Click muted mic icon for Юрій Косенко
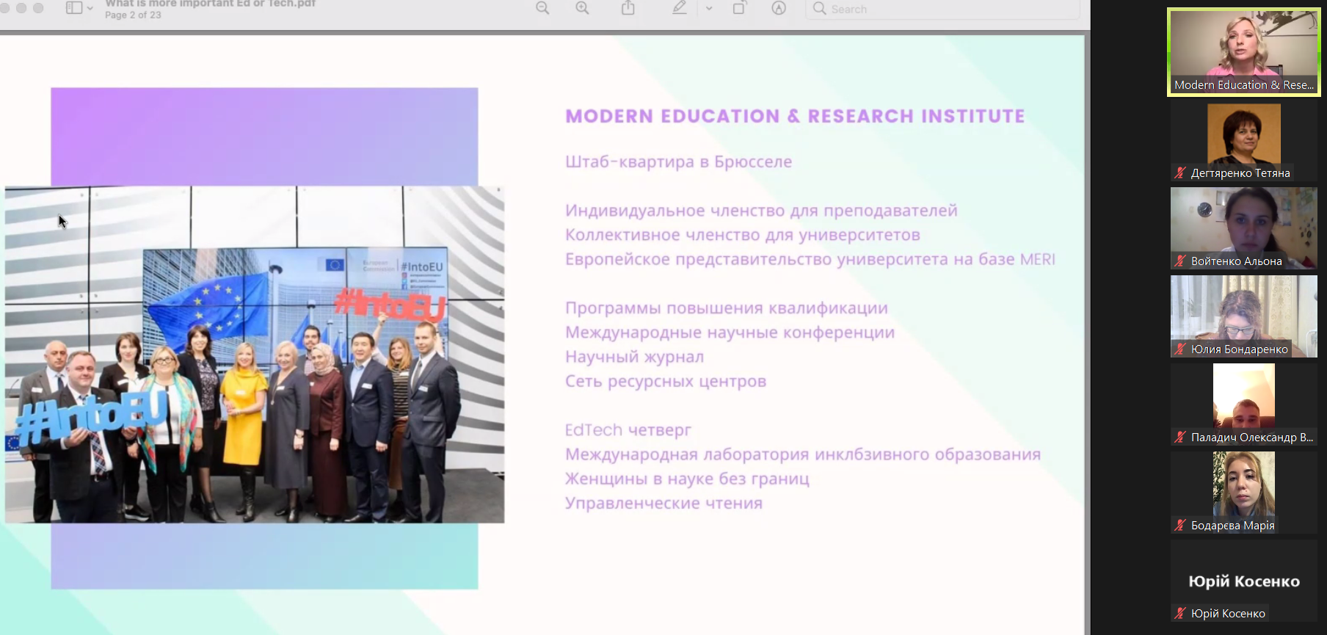The width and height of the screenshot is (1327, 635). 1180,614
